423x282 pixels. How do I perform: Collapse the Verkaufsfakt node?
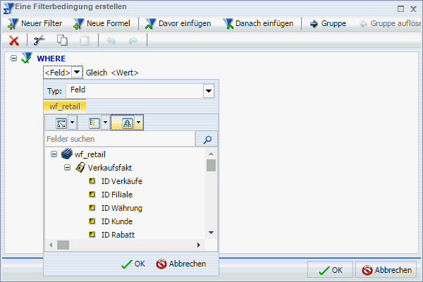point(68,168)
